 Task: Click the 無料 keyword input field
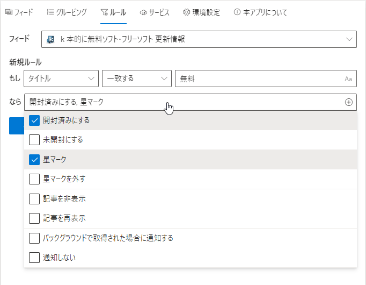266,79
